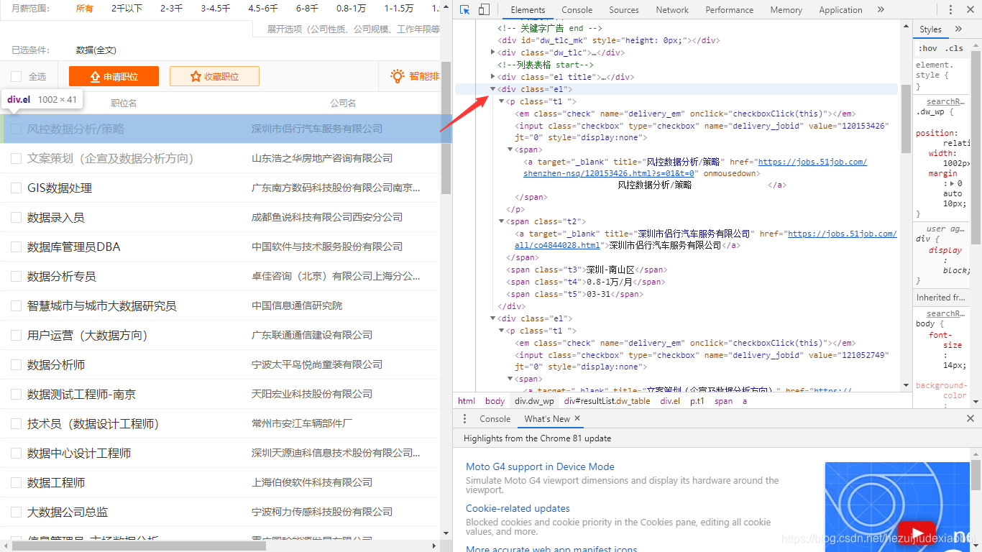The height and width of the screenshot is (552, 982).
Task: Check the box for 智慧城市与城市大数据研究员
Action: coord(16,306)
